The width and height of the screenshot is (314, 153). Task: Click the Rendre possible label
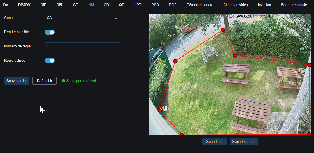pyautogui.click(x=17, y=32)
